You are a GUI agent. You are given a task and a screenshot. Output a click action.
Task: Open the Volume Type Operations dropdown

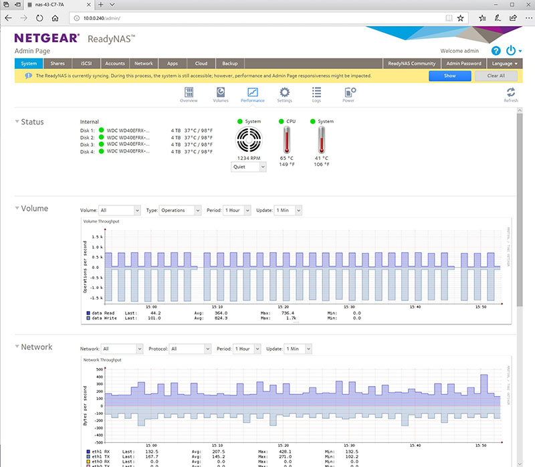(x=181, y=210)
